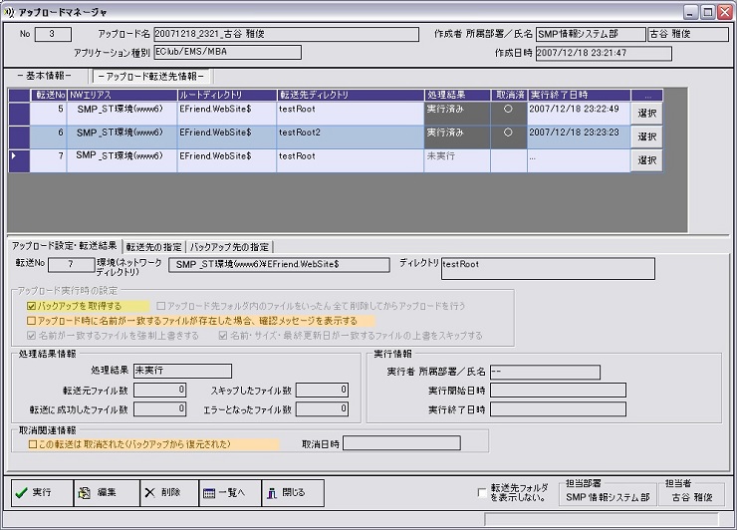737x530 pixels.
Task: Click the 担当部署 SMP 情報システム部 box
Action: (608, 497)
